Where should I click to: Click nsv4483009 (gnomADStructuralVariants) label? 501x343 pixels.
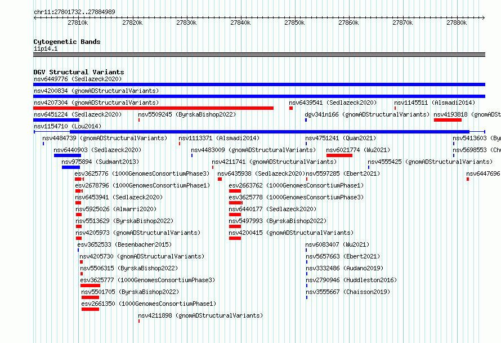(x=253, y=150)
